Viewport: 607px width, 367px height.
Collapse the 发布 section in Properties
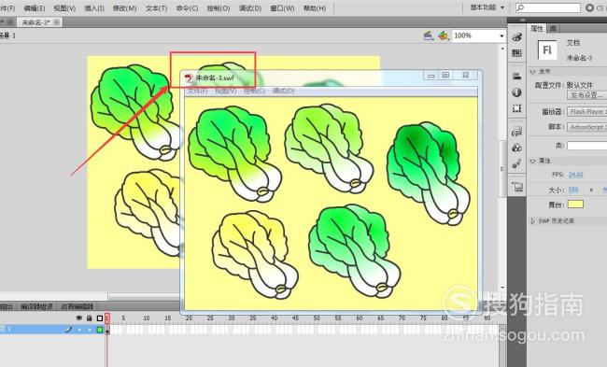(533, 72)
